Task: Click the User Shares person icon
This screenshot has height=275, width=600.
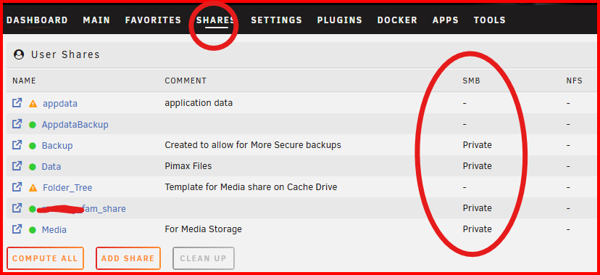Action: coord(19,54)
